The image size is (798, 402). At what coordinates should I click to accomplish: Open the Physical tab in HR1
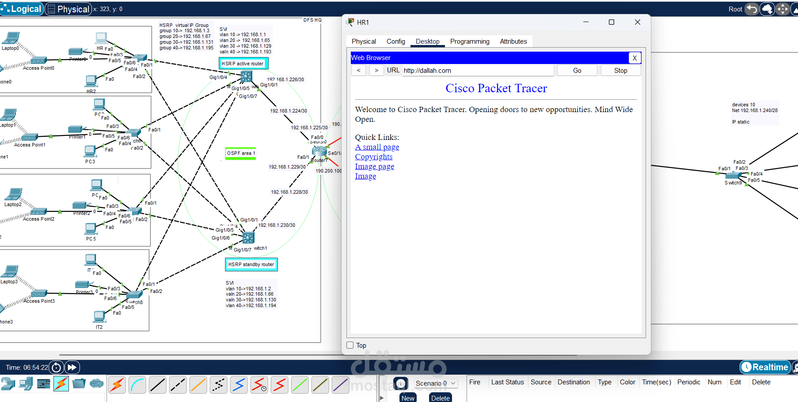point(364,41)
